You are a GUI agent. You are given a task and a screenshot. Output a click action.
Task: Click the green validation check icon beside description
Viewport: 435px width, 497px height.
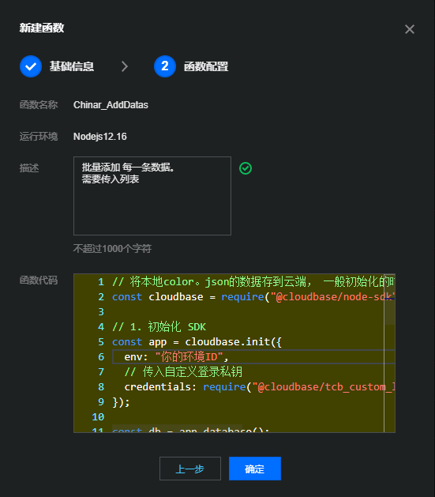tap(246, 168)
